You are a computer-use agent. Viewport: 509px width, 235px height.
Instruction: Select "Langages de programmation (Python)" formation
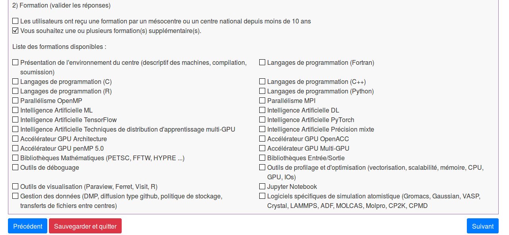point(262,90)
